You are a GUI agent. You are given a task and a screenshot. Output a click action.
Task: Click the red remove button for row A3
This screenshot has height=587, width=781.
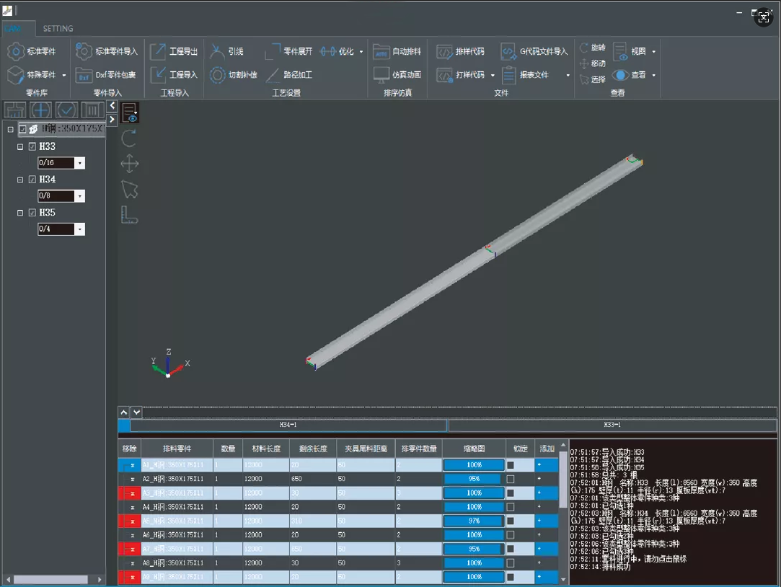point(129,493)
